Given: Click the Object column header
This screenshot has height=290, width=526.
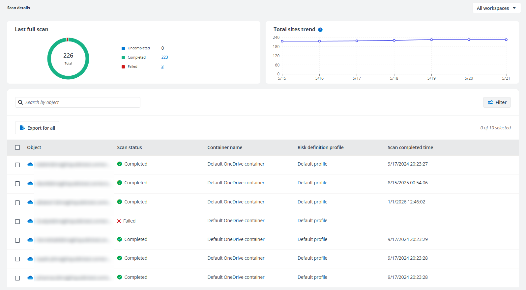Looking at the screenshot, I should click(34, 147).
